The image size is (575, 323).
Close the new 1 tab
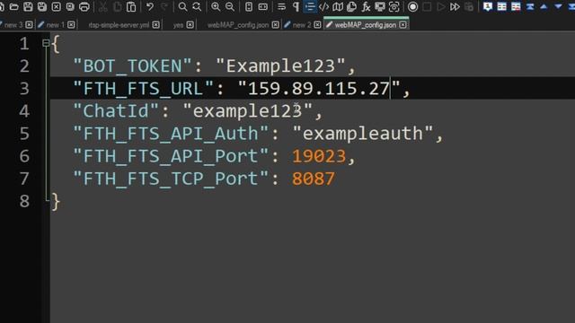pyautogui.click(x=71, y=25)
